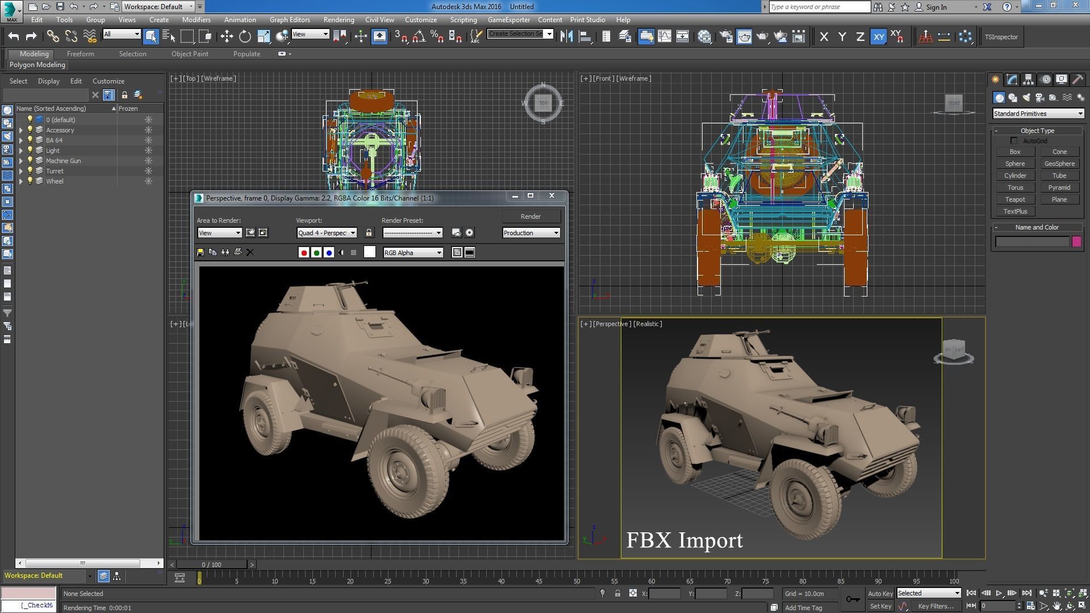Open the Modify panel tab icon
The width and height of the screenshot is (1090, 613).
tap(1012, 80)
